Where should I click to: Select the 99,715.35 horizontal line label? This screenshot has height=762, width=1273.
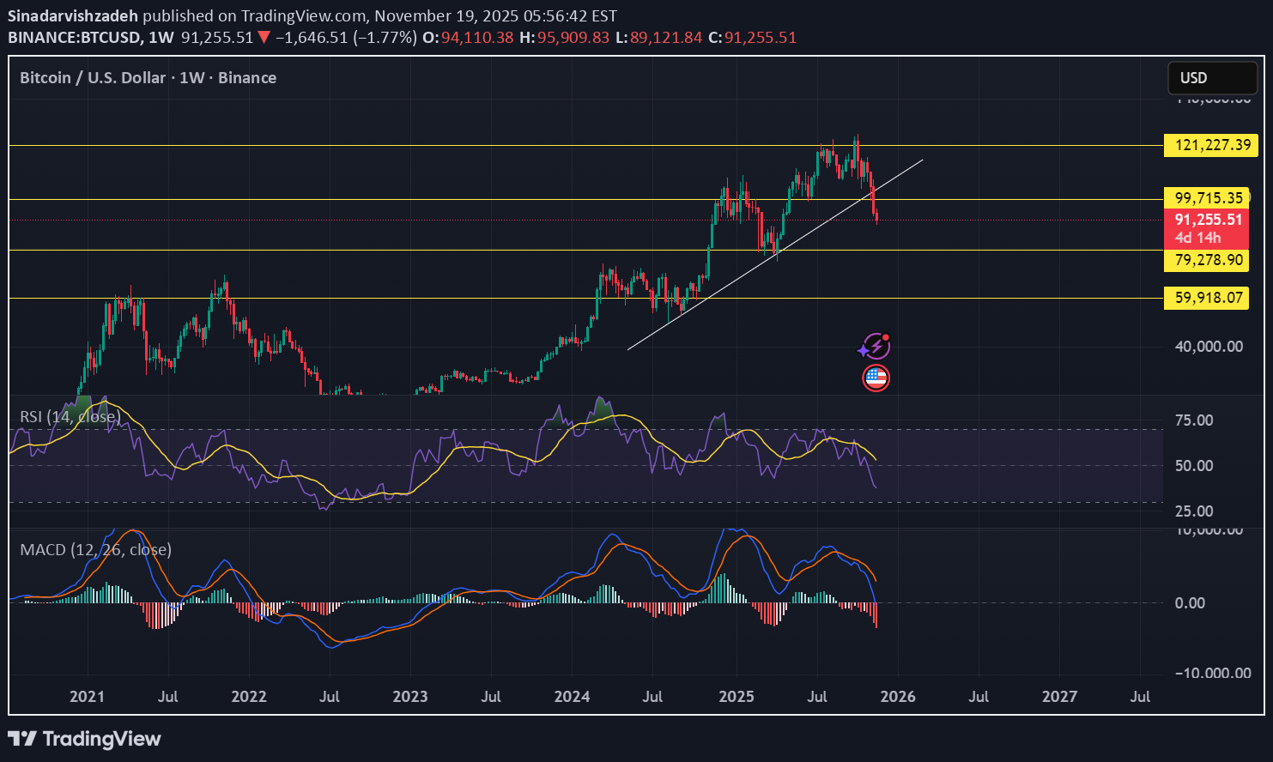[x=1208, y=198]
